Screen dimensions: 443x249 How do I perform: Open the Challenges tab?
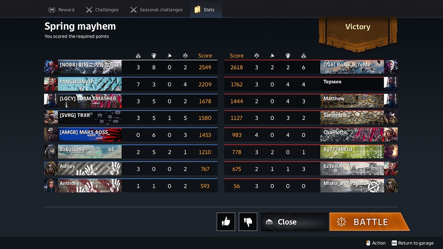pyautogui.click(x=102, y=10)
